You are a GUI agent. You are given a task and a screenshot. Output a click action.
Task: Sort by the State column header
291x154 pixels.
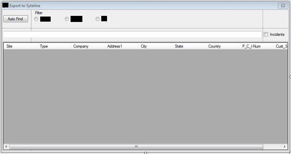[x=189, y=46]
